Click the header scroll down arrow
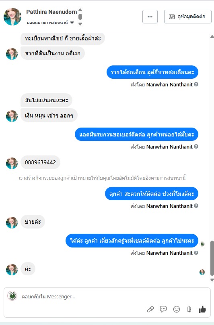Viewport: 214px width, 325px height. 80,24
